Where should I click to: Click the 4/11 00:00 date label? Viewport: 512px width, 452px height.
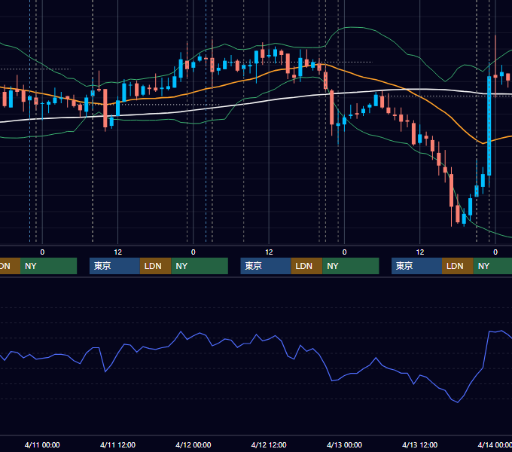click(42, 444)
